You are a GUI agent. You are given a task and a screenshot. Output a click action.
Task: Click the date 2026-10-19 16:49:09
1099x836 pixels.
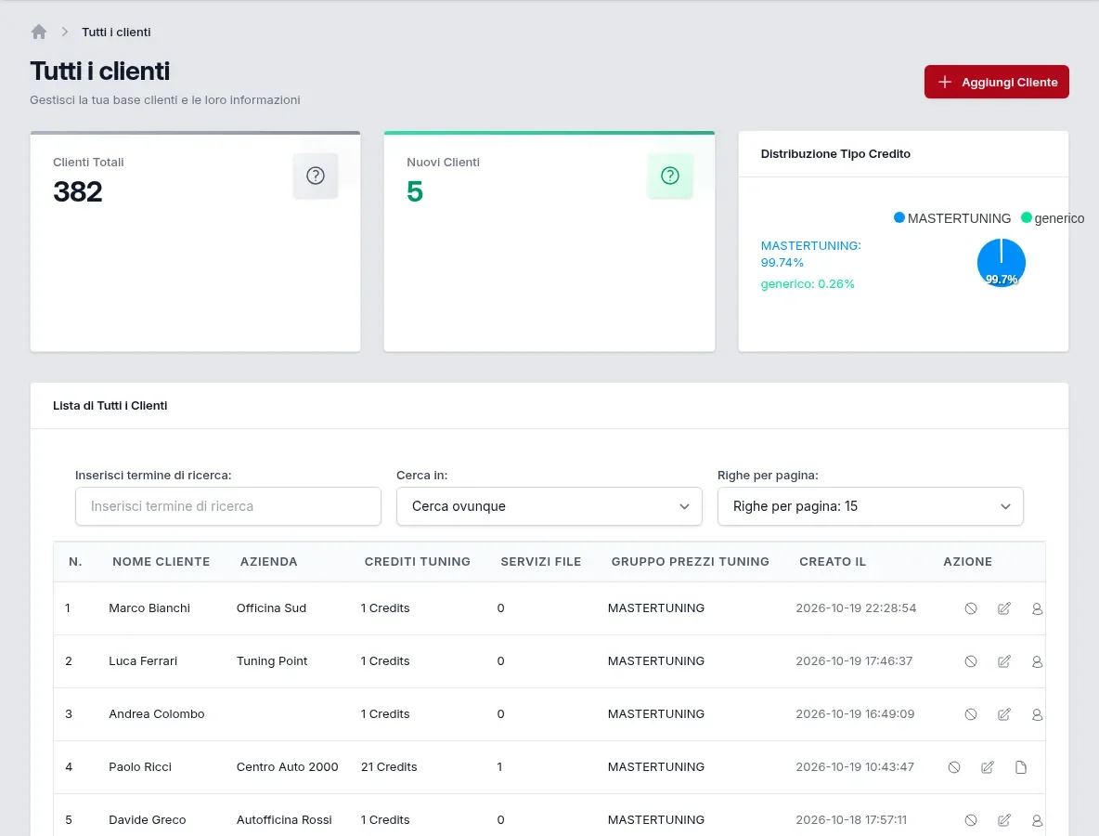click(855, 714)
